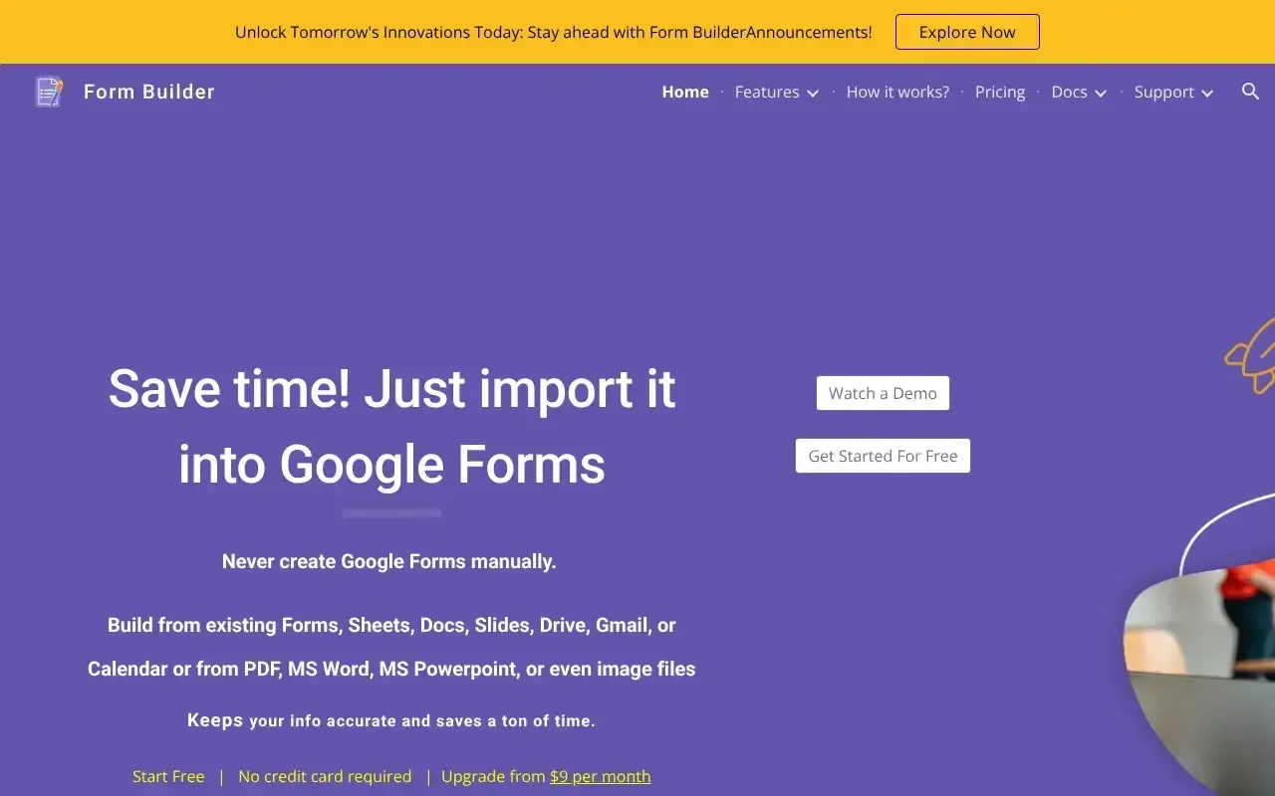Open the search from the magnifier icon
The image size is (1275, 796).
pyautogui.click(x=1250, y=92)
